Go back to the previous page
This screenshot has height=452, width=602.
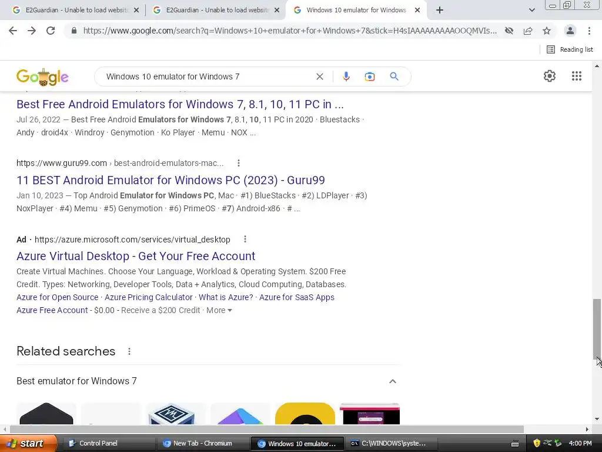coord(13,31)
